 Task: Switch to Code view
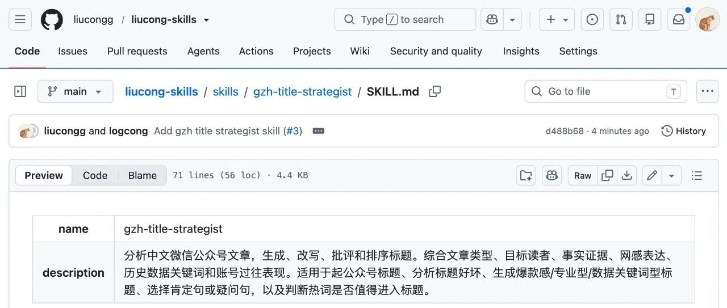(95, 175)
